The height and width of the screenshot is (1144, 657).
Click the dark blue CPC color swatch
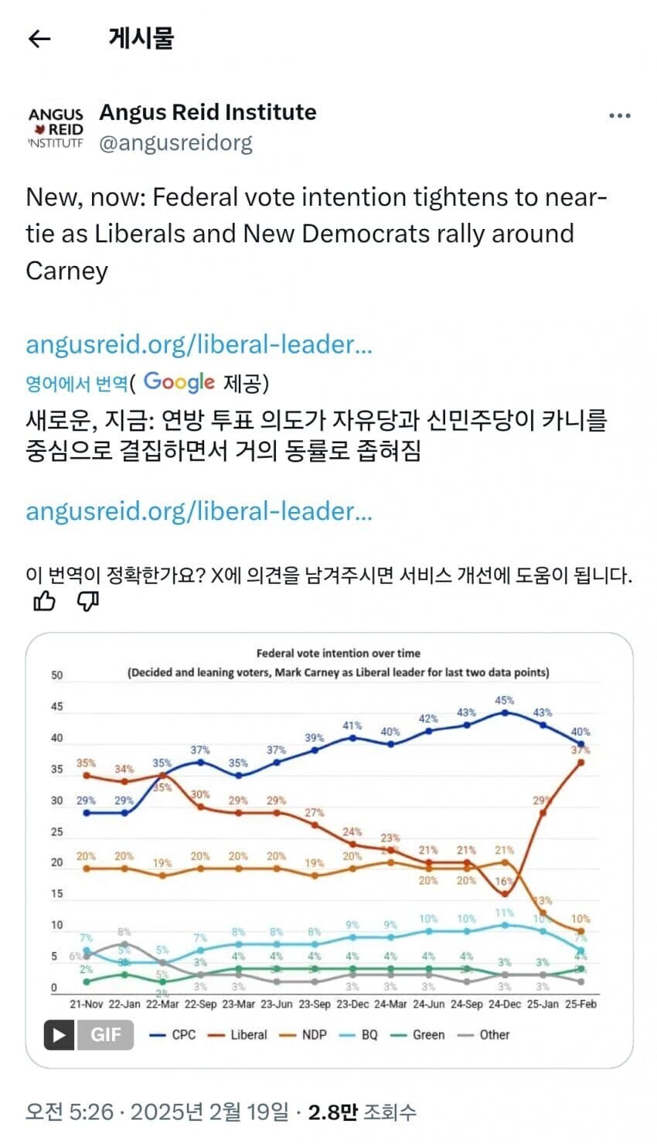(159, 1035)
